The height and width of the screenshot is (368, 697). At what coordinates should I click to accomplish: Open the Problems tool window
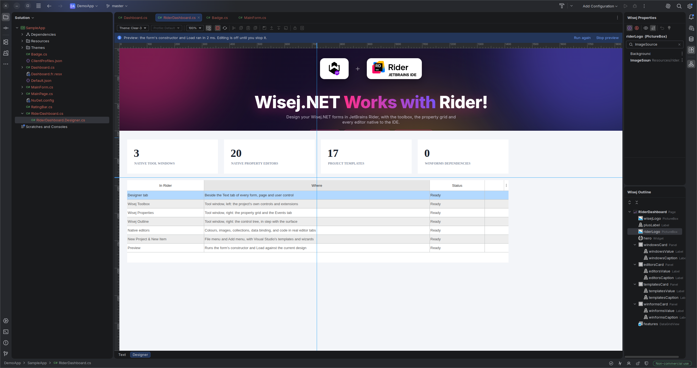6,343
